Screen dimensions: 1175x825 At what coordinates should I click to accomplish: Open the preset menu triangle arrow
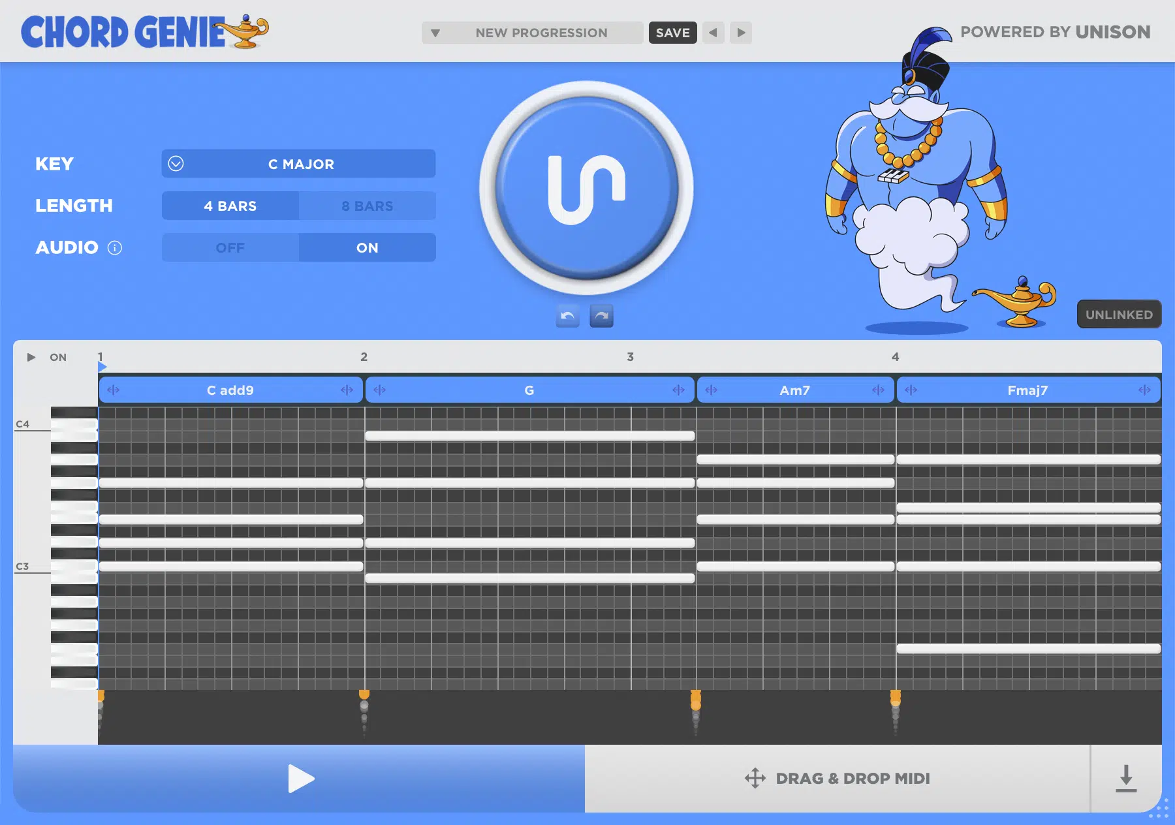point(435,33)
